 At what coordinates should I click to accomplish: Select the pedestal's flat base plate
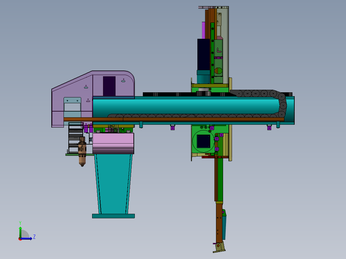click(x=113, y=216)
